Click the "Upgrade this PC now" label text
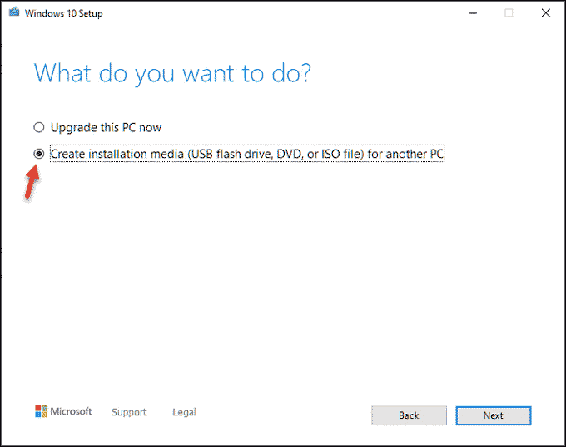Viewport: 566px width, 447px height. (106, 127)
